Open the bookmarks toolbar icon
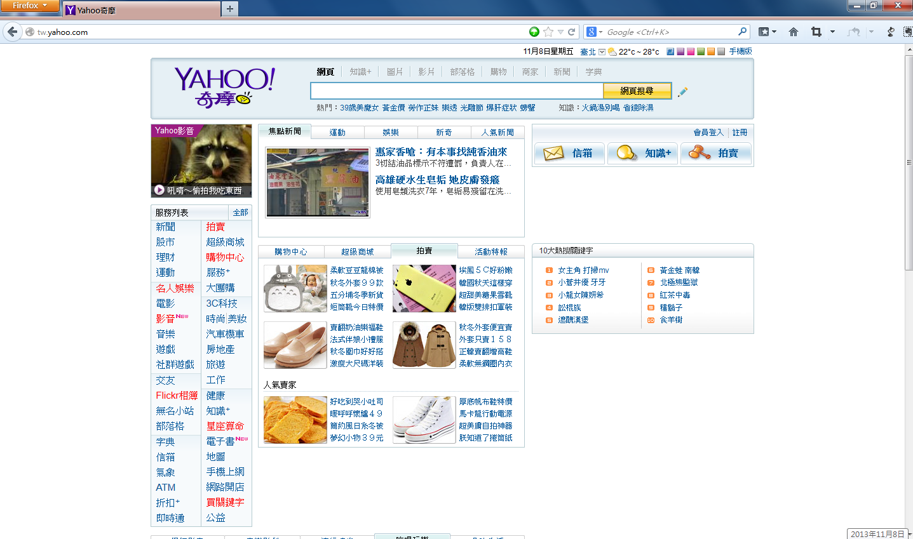 [x=764, y=32]
